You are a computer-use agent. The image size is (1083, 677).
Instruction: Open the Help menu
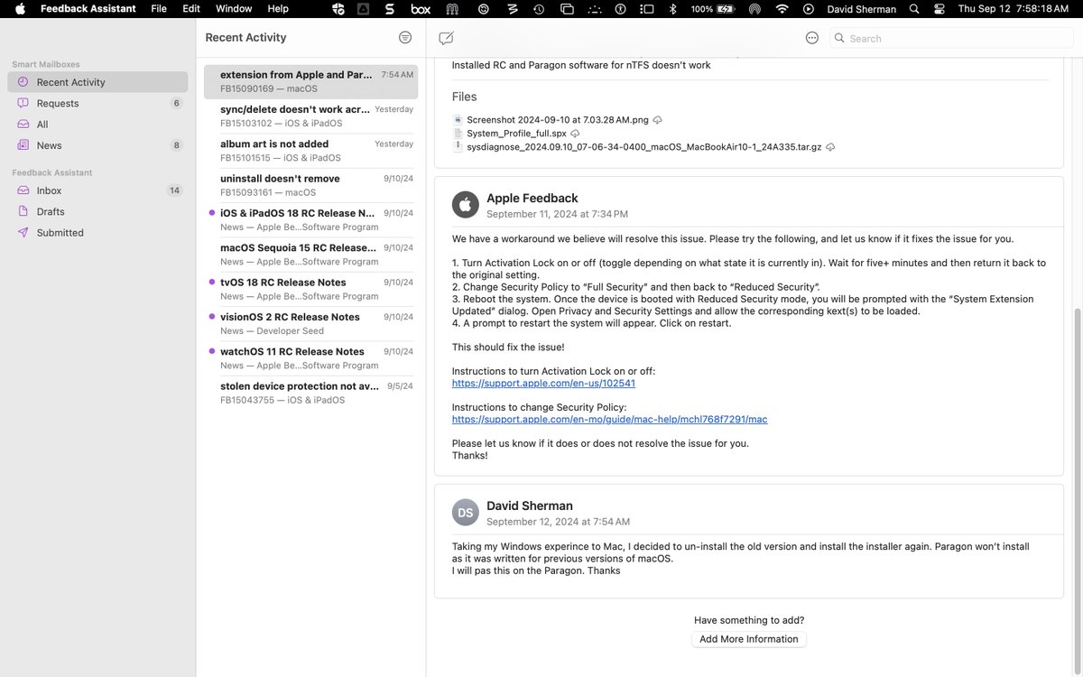click(278, 9)
